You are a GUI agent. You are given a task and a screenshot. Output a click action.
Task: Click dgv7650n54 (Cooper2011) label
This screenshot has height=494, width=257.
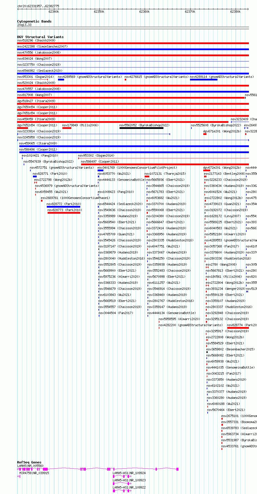pyautogui.click(x=37, y=107)
